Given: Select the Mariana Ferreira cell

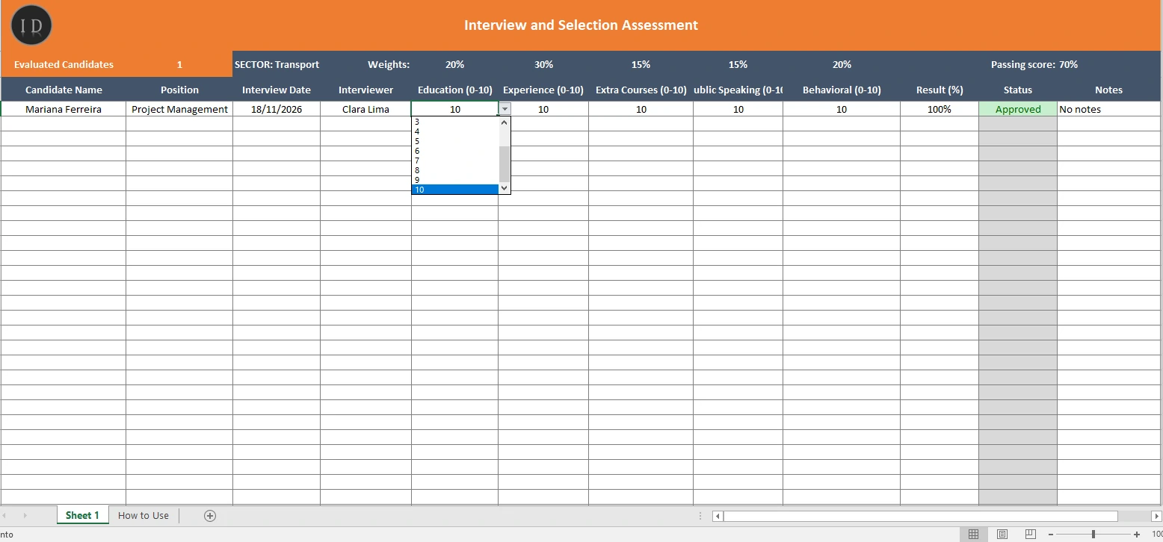Looking at the screenshot, I should click(64, 109).
